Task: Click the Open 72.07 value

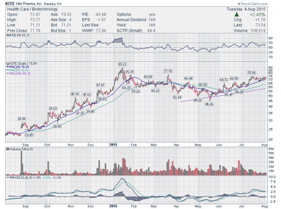Action: click(35, 15)
